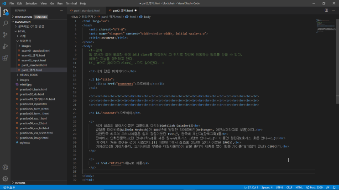
Task: Click Spaces: 4 indentation setting
Action: click(x=267, y=187)
